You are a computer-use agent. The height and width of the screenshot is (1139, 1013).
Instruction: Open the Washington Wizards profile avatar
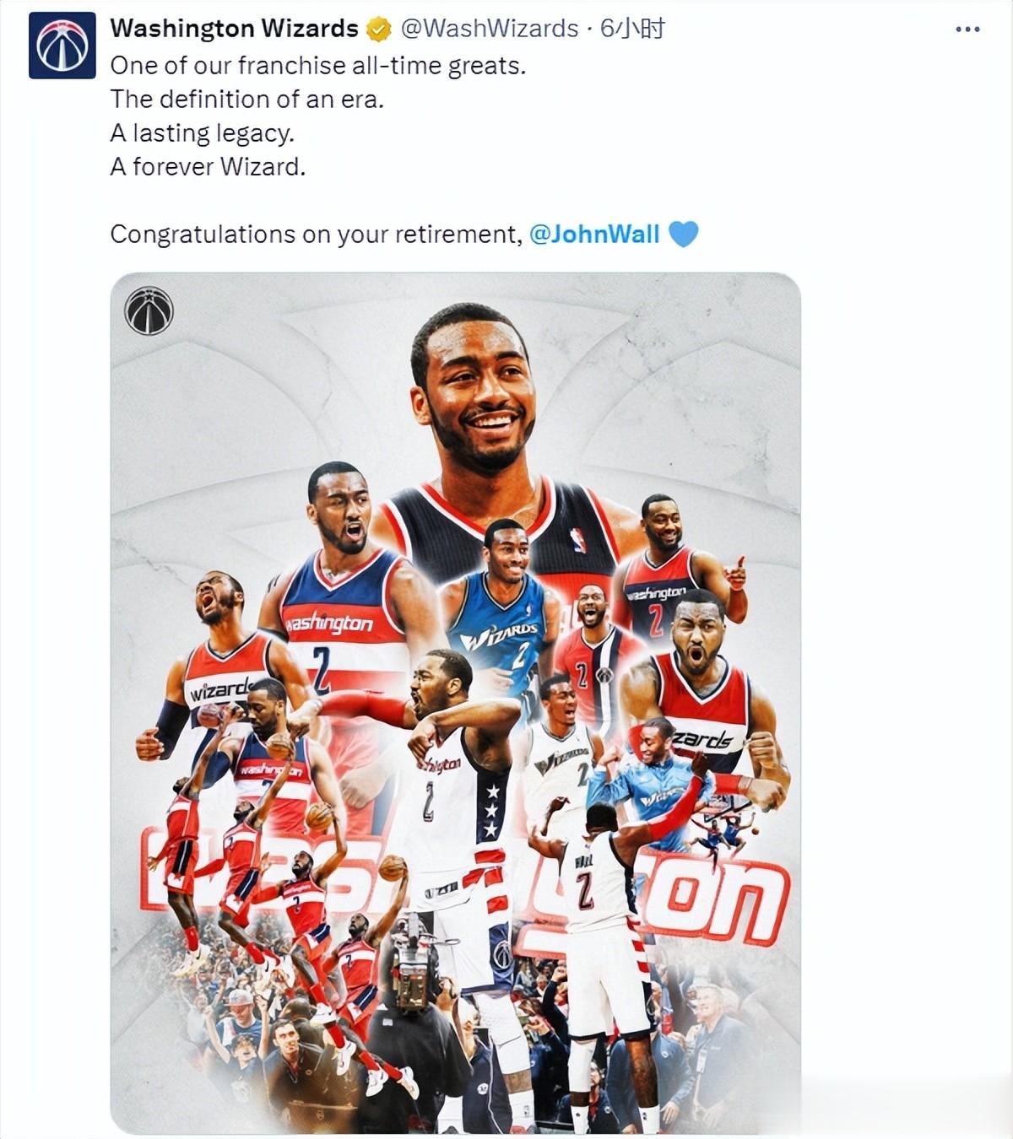pos(62,46)
